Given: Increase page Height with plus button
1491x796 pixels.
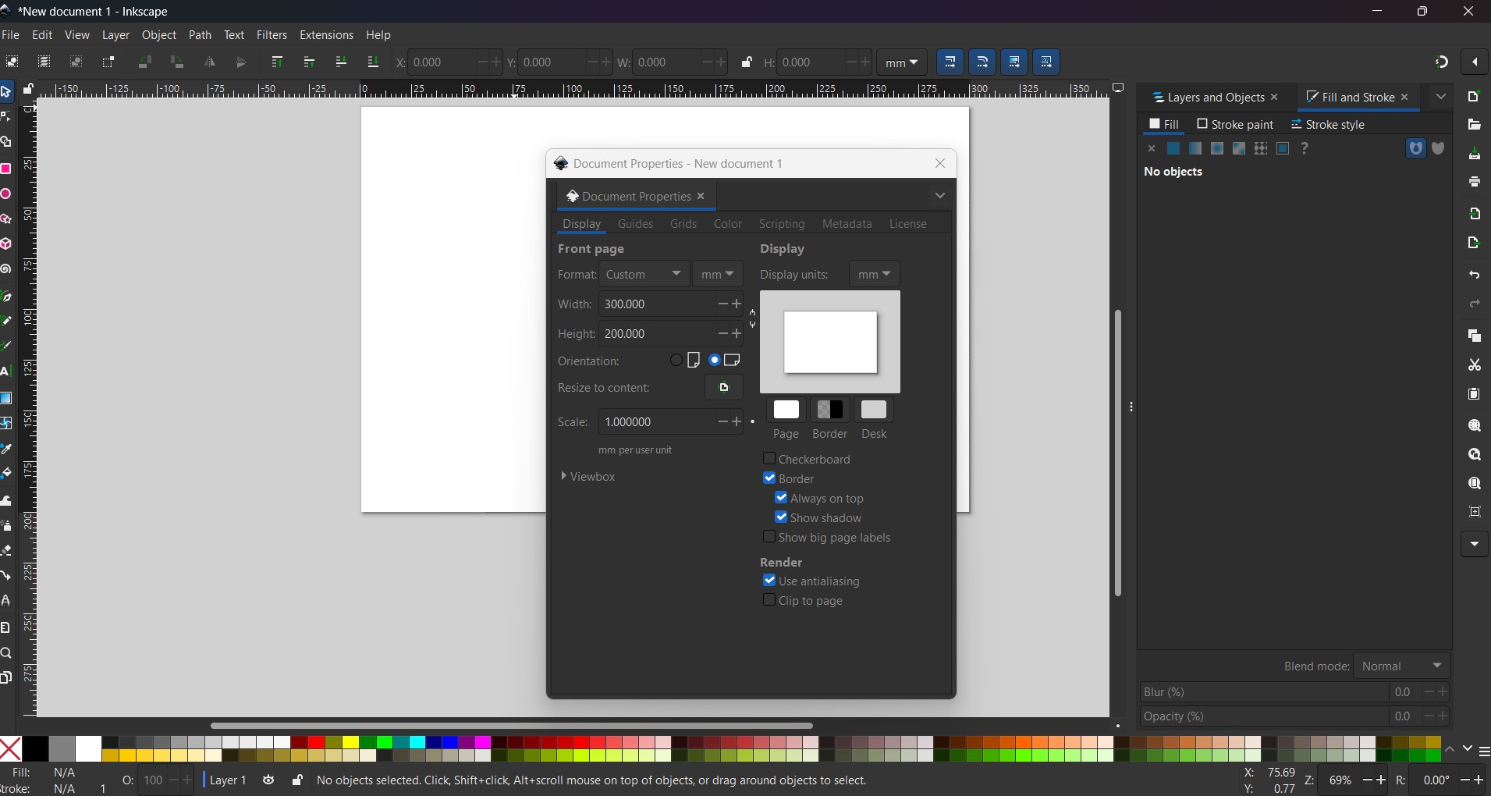Looking at the screenshot, I should pos(737,333).
